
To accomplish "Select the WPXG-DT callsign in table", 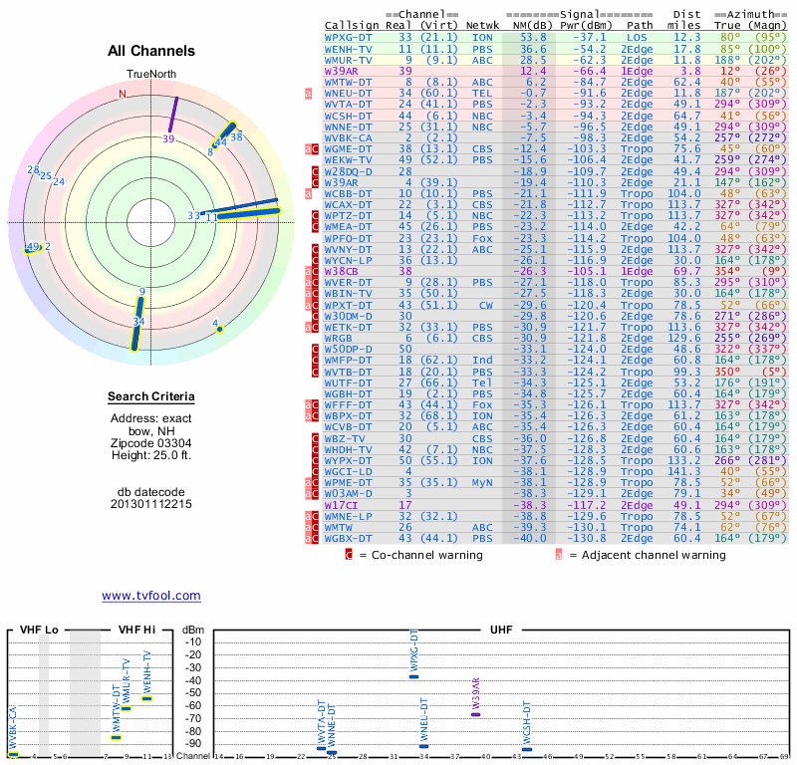I will (x=348, y=38).
